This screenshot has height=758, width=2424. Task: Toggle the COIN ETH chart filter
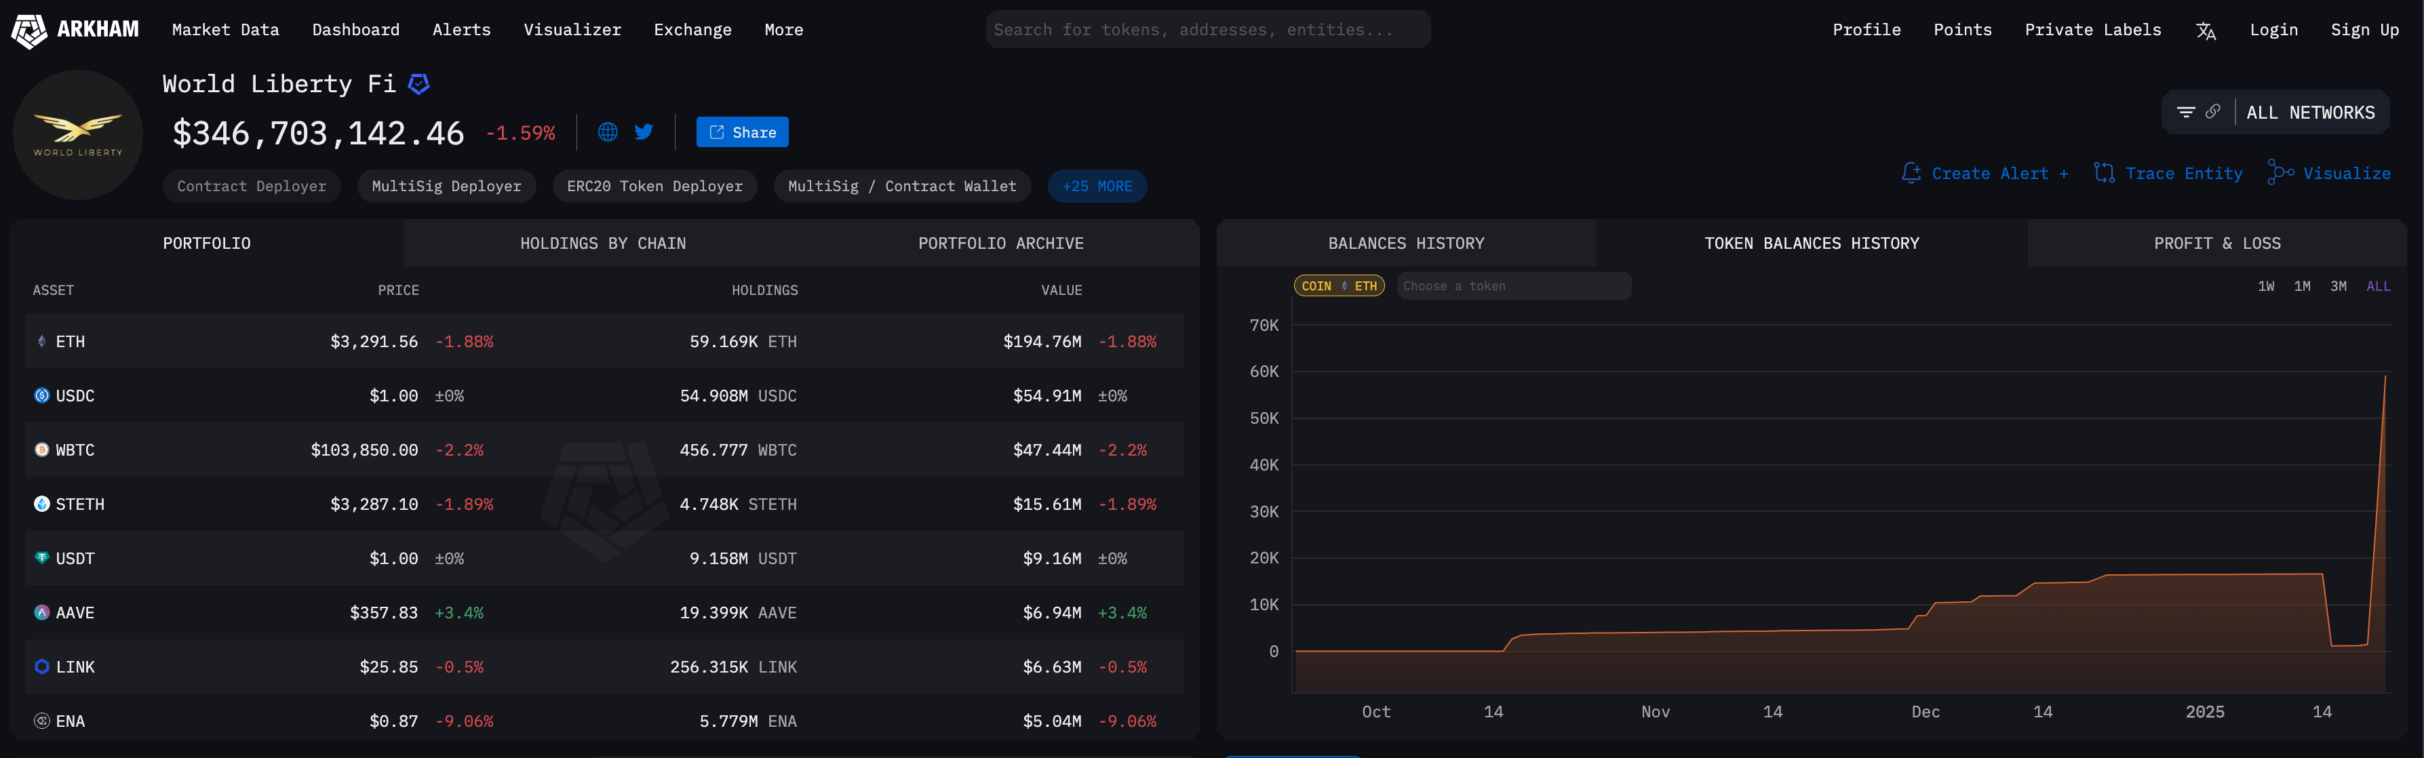1339,286
